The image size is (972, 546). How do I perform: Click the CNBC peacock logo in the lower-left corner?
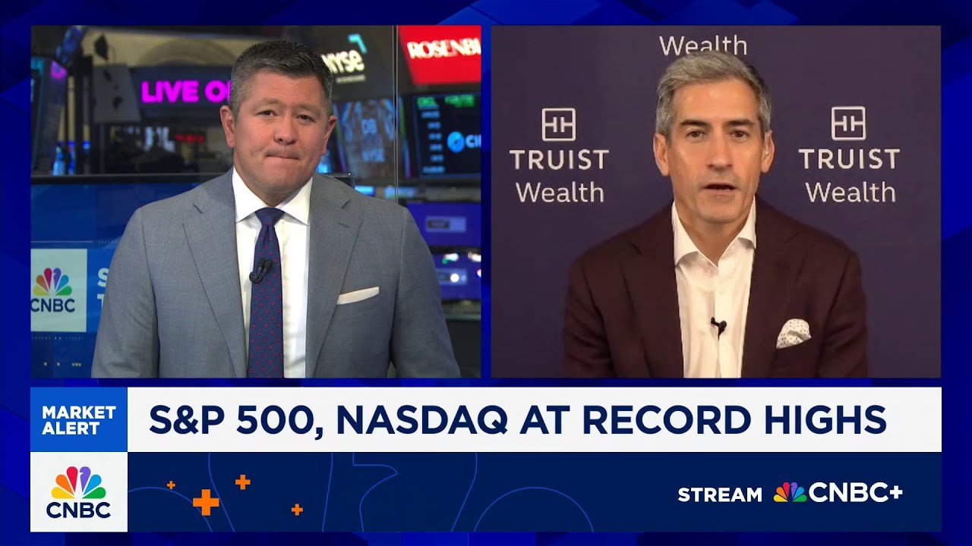coord(79,491)
